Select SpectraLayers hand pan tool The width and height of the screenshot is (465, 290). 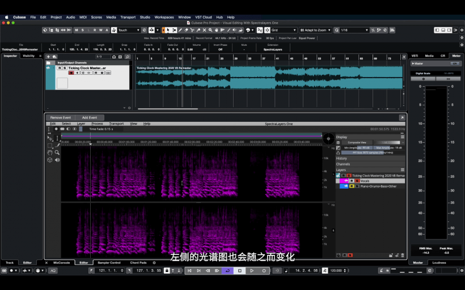tap(50, 153)
